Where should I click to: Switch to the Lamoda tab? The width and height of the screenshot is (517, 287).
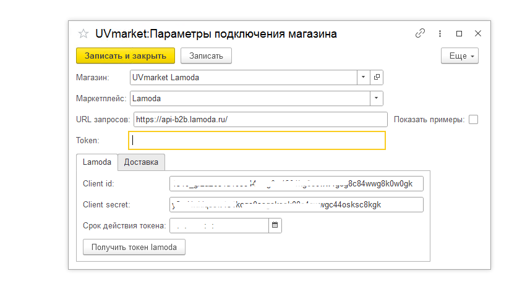[x=97, y=162]
